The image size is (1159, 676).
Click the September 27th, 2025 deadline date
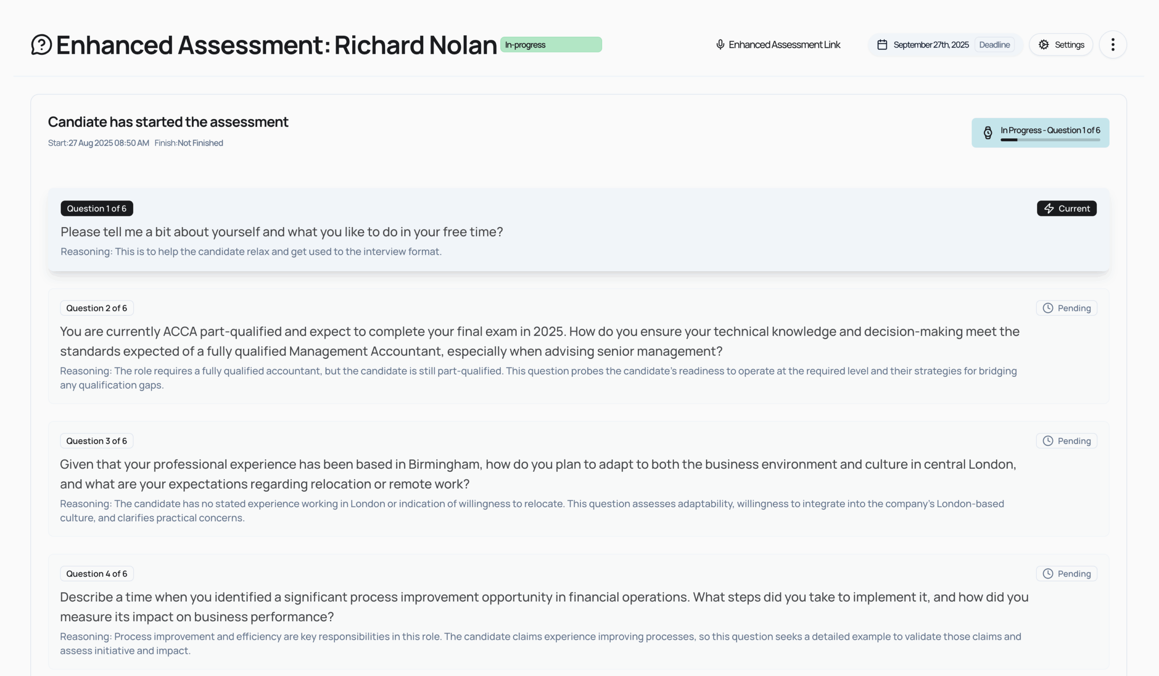[931, 45]
